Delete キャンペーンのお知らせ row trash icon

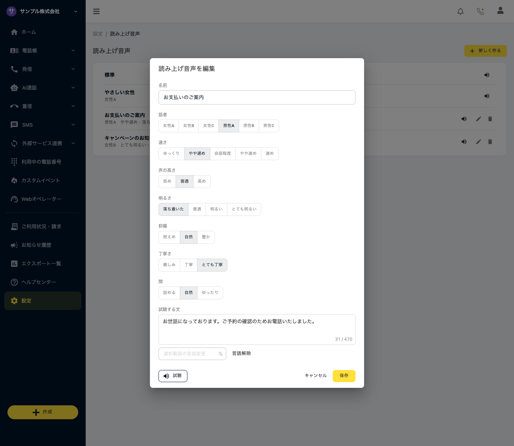[x=490, y=142]
